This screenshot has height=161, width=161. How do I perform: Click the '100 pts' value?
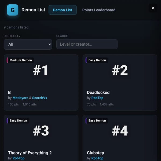point(13,104)
